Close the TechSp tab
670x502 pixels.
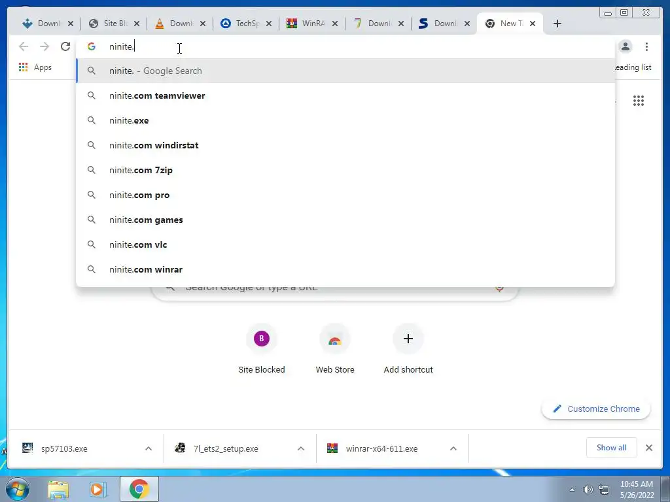pyautogui.click(x=269, y=24)
